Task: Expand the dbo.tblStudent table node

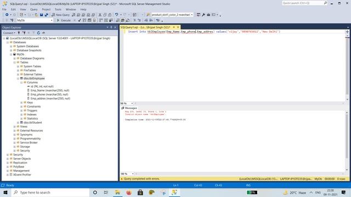Action: tap(18, 123)
